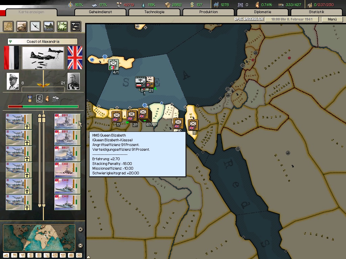Screen dimensions: 346x259
Task: Switch to Karte anzeigen tab
Action: (31, 12)
